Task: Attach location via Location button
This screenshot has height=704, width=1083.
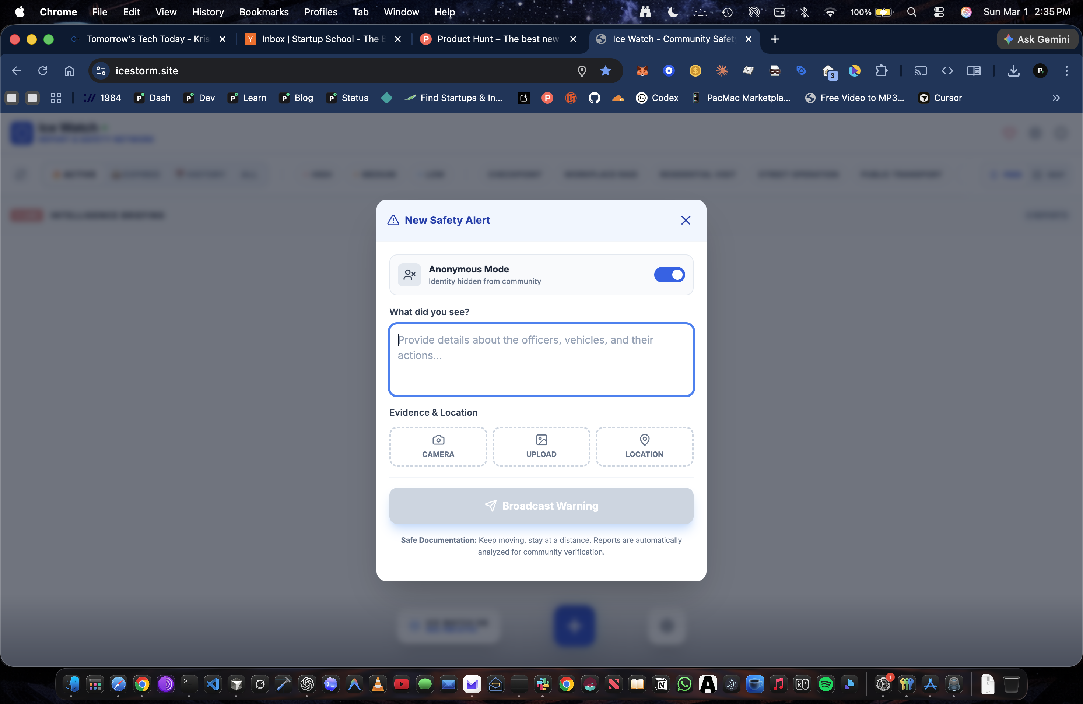Action: 644,446
